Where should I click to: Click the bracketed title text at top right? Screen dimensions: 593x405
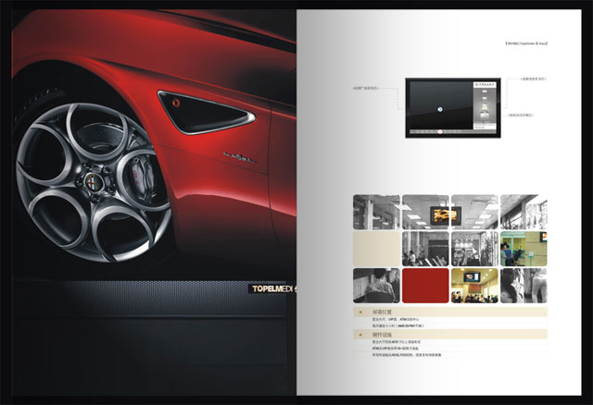pyautogui.click(x=523, y=43)
